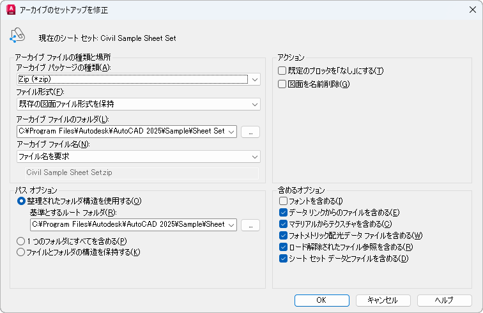This screenshot has width=483, height=313.
Task: Uncheck データ リンクからのファイルを含める
Action: 283,213
